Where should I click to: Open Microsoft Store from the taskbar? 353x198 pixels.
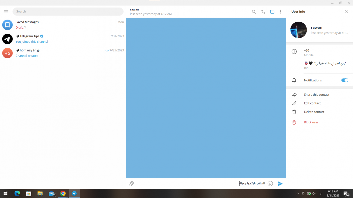tap(29, 193)
